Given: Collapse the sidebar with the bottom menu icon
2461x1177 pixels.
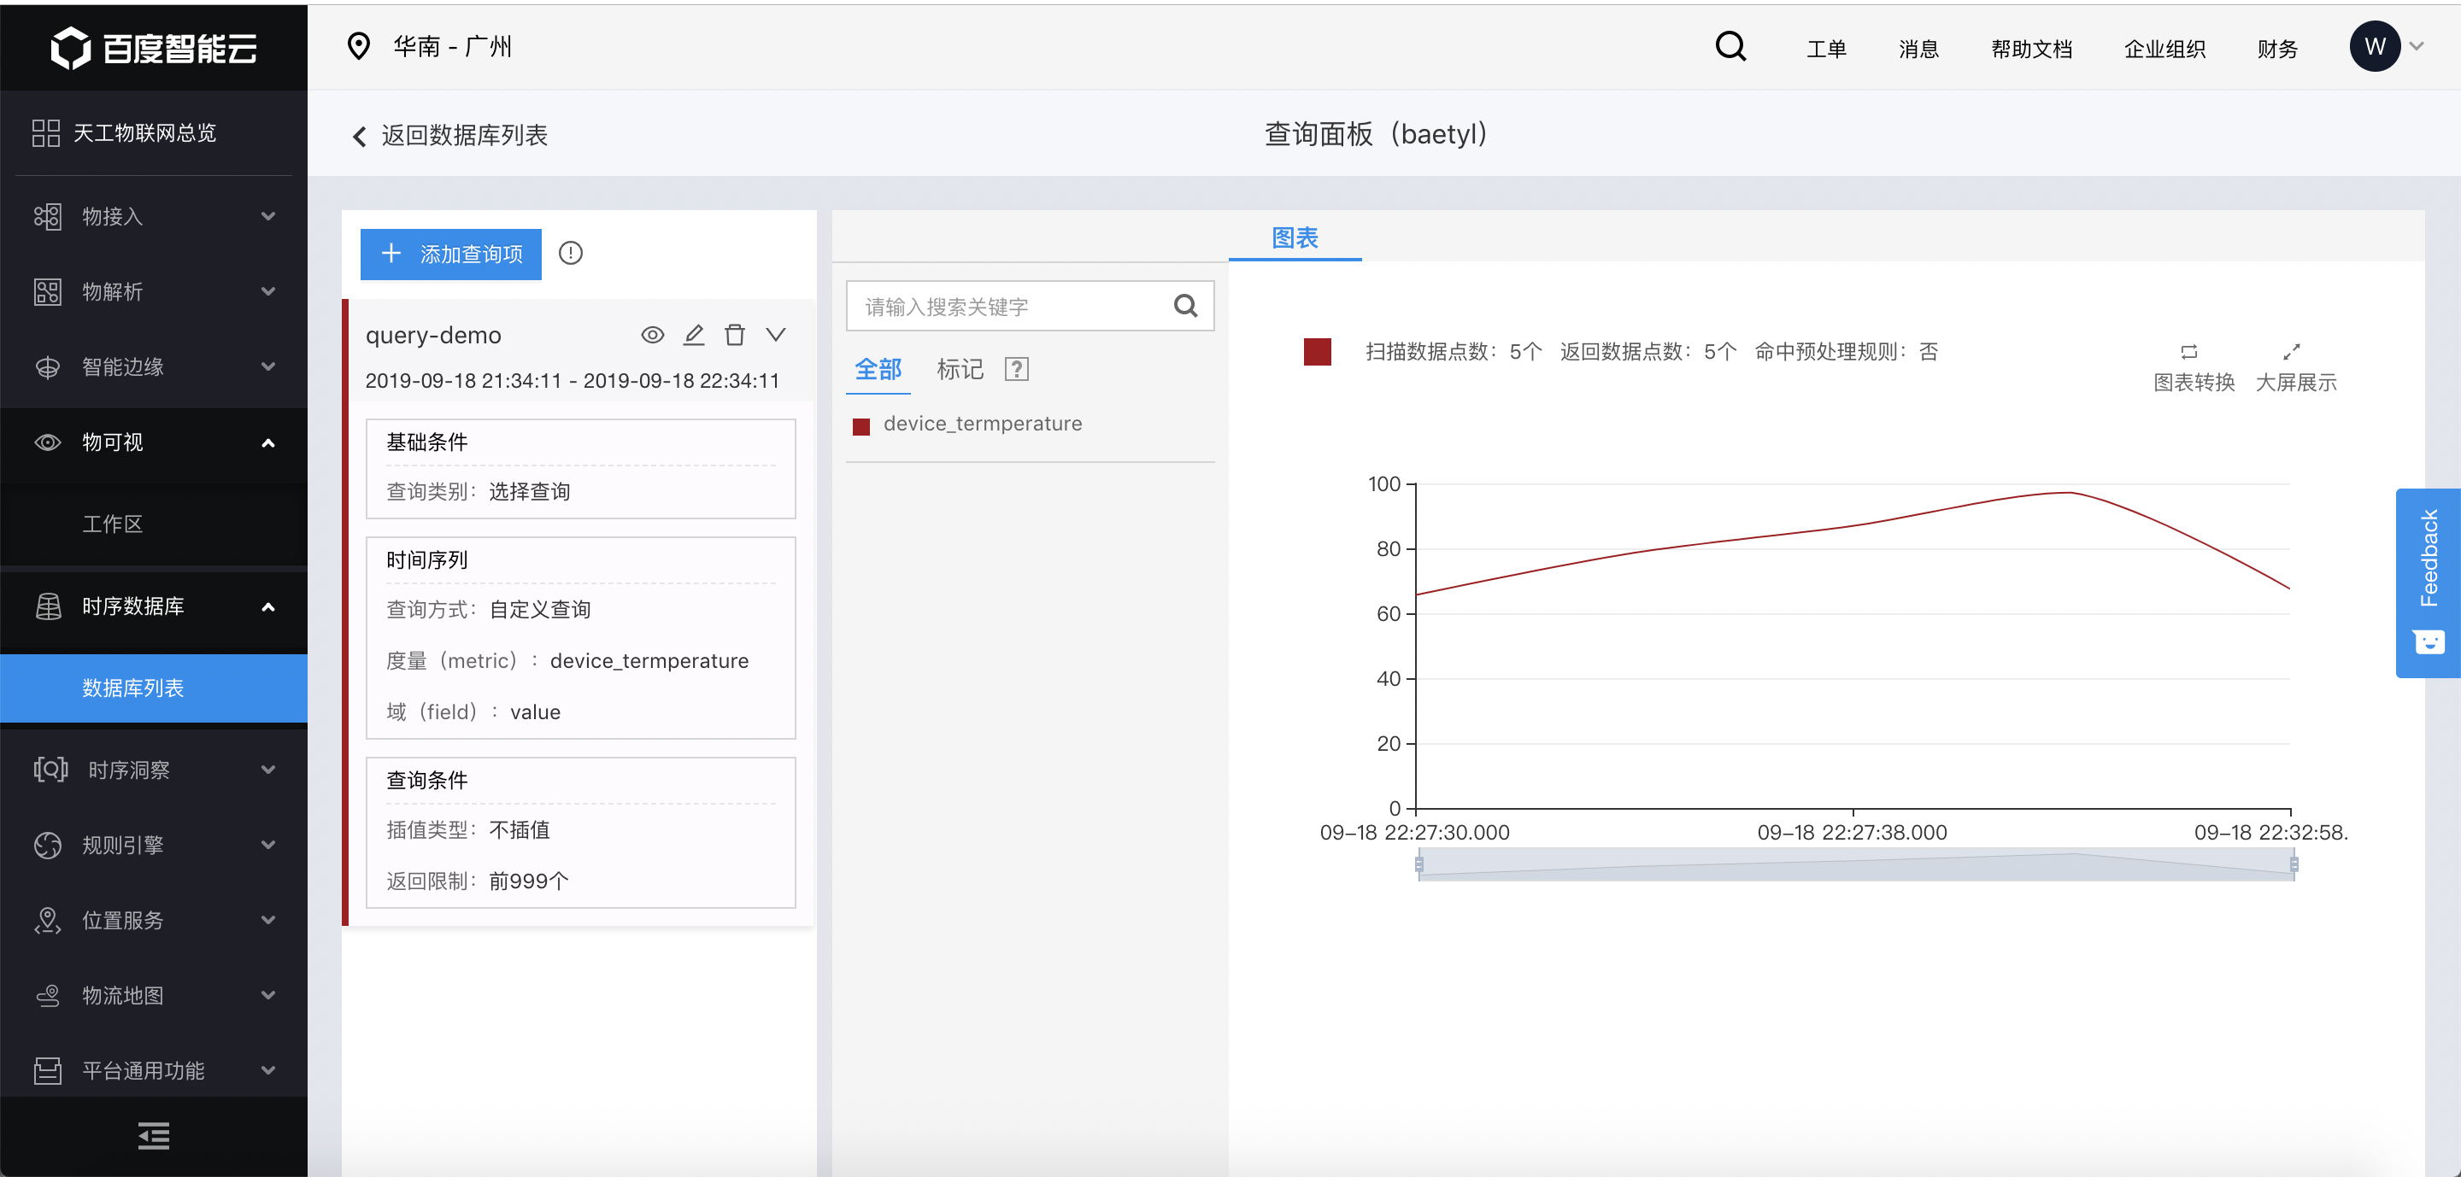Looking at the screenshot, I should point(154,1135).
